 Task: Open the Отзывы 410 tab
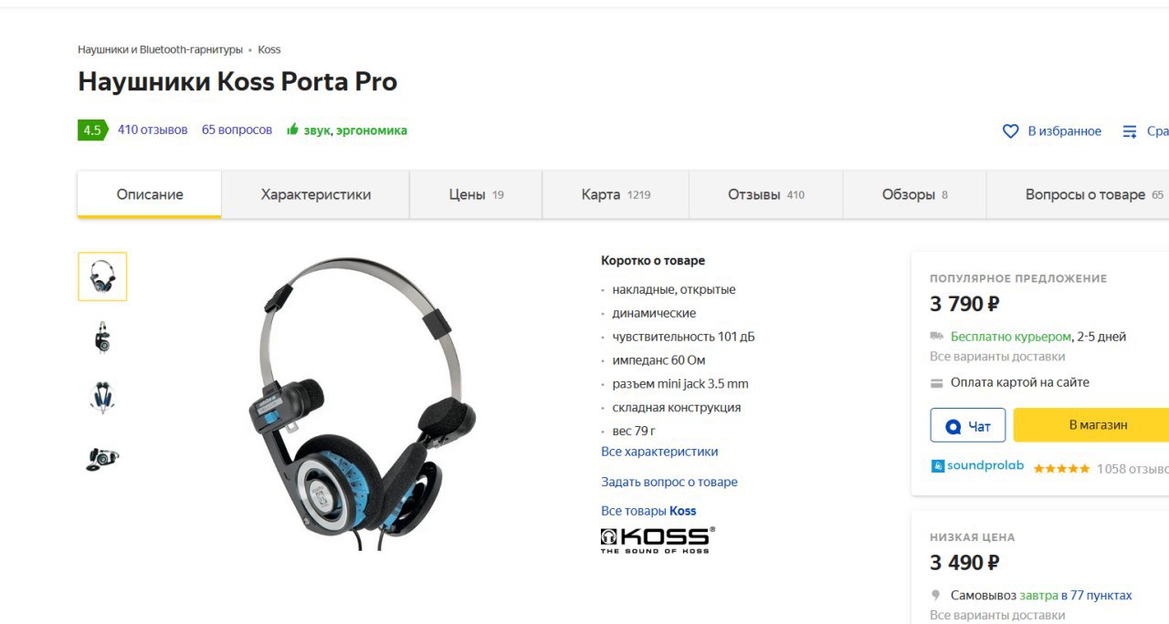pyautogui.click(x=766, y=194)
